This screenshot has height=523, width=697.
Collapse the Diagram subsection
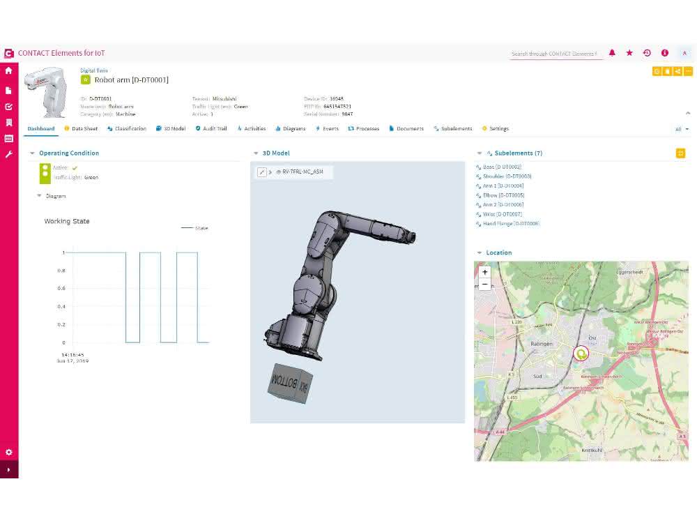(39, 196)
